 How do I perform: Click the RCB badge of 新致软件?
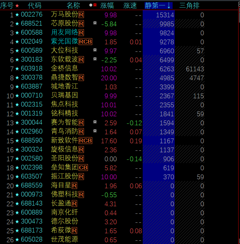pos(85,141)
